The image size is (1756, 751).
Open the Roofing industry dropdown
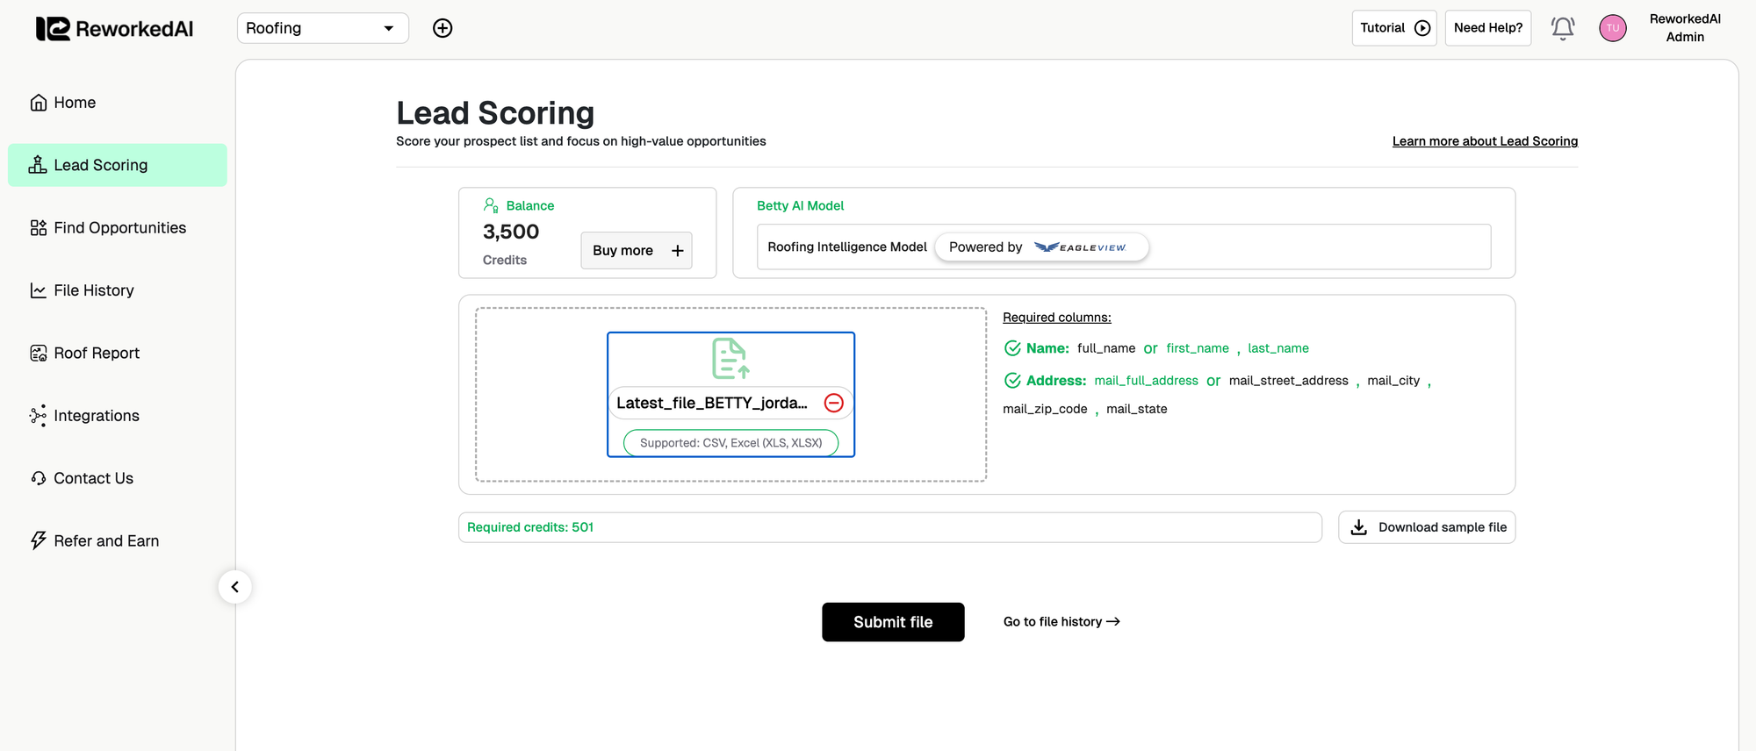tap(322, 28)
